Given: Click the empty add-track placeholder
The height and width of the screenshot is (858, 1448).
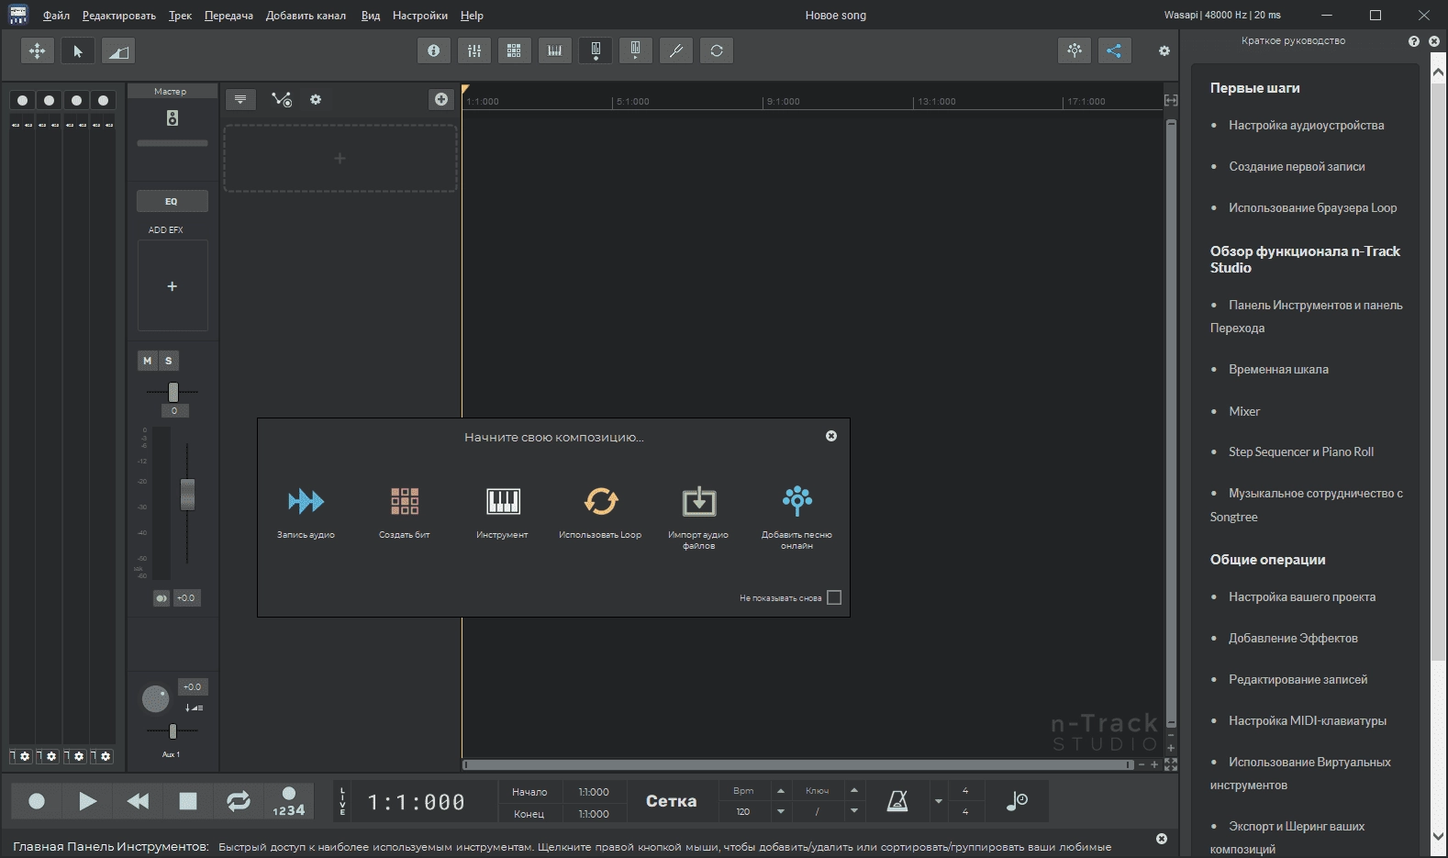Looking at the screenshot, I should (x=340, y=159).
